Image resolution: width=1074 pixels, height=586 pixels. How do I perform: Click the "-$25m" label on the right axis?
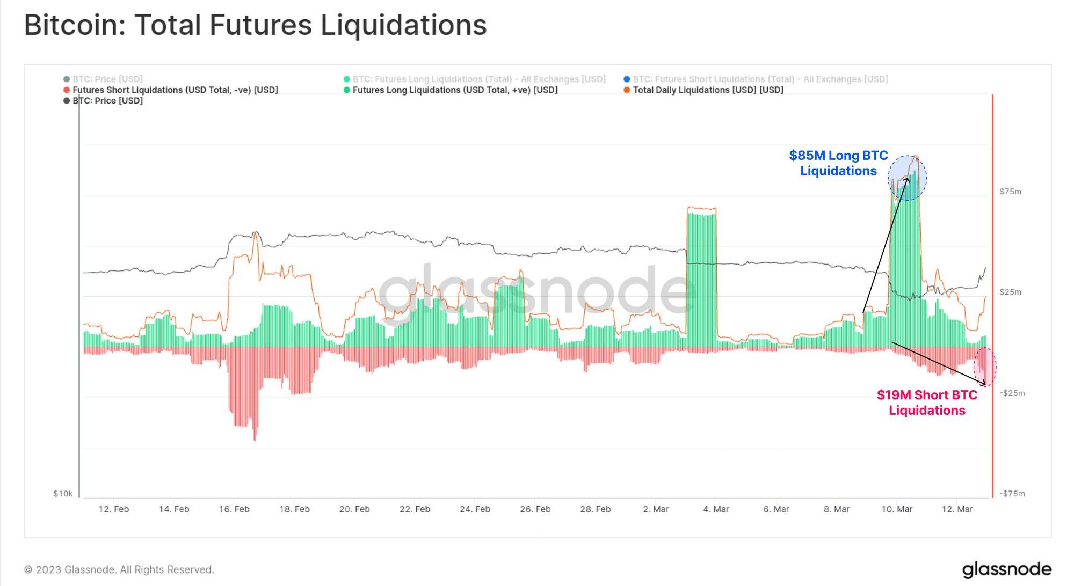click(1012, 393)
